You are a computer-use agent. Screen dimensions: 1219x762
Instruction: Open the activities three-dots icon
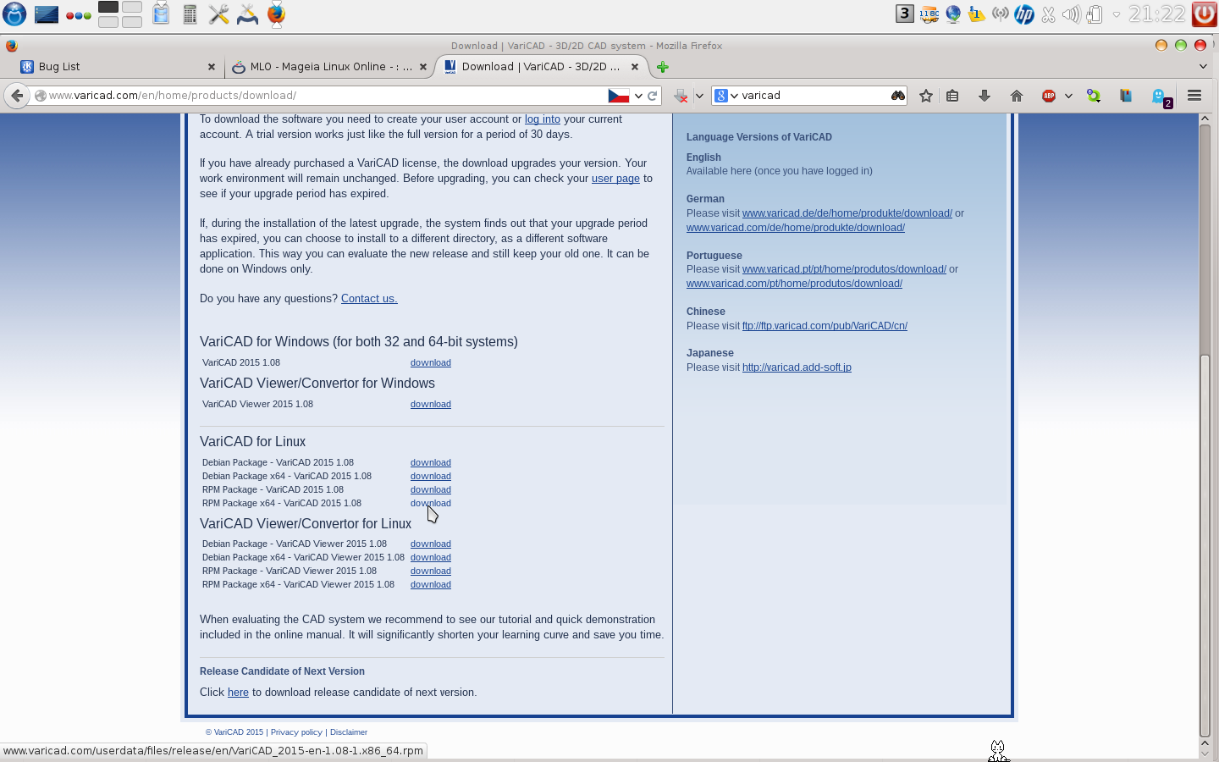click(x=79, y=15)
